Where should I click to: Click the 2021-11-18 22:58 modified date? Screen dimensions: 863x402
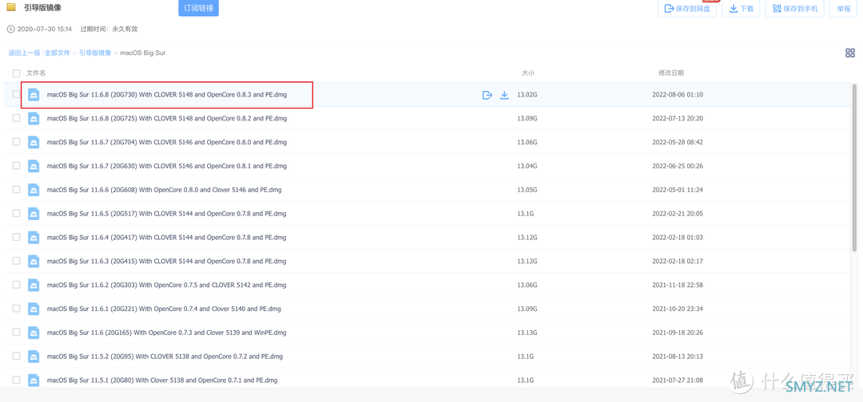(678, 285)
